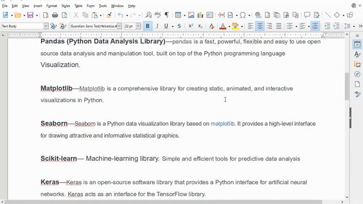Open the Insert menu
The height and width of the screenshot is (204, 363).
point(38,6)
